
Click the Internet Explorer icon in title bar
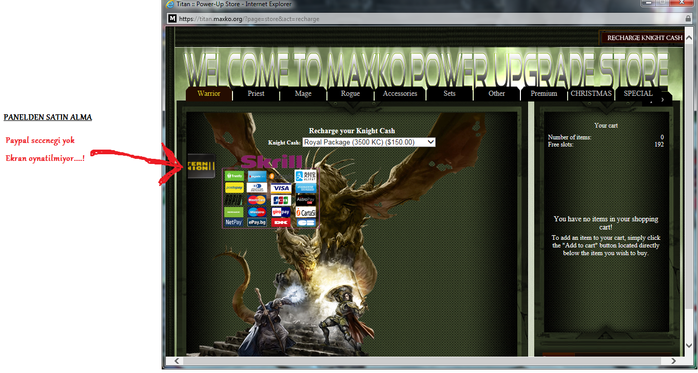coord(170,4)
